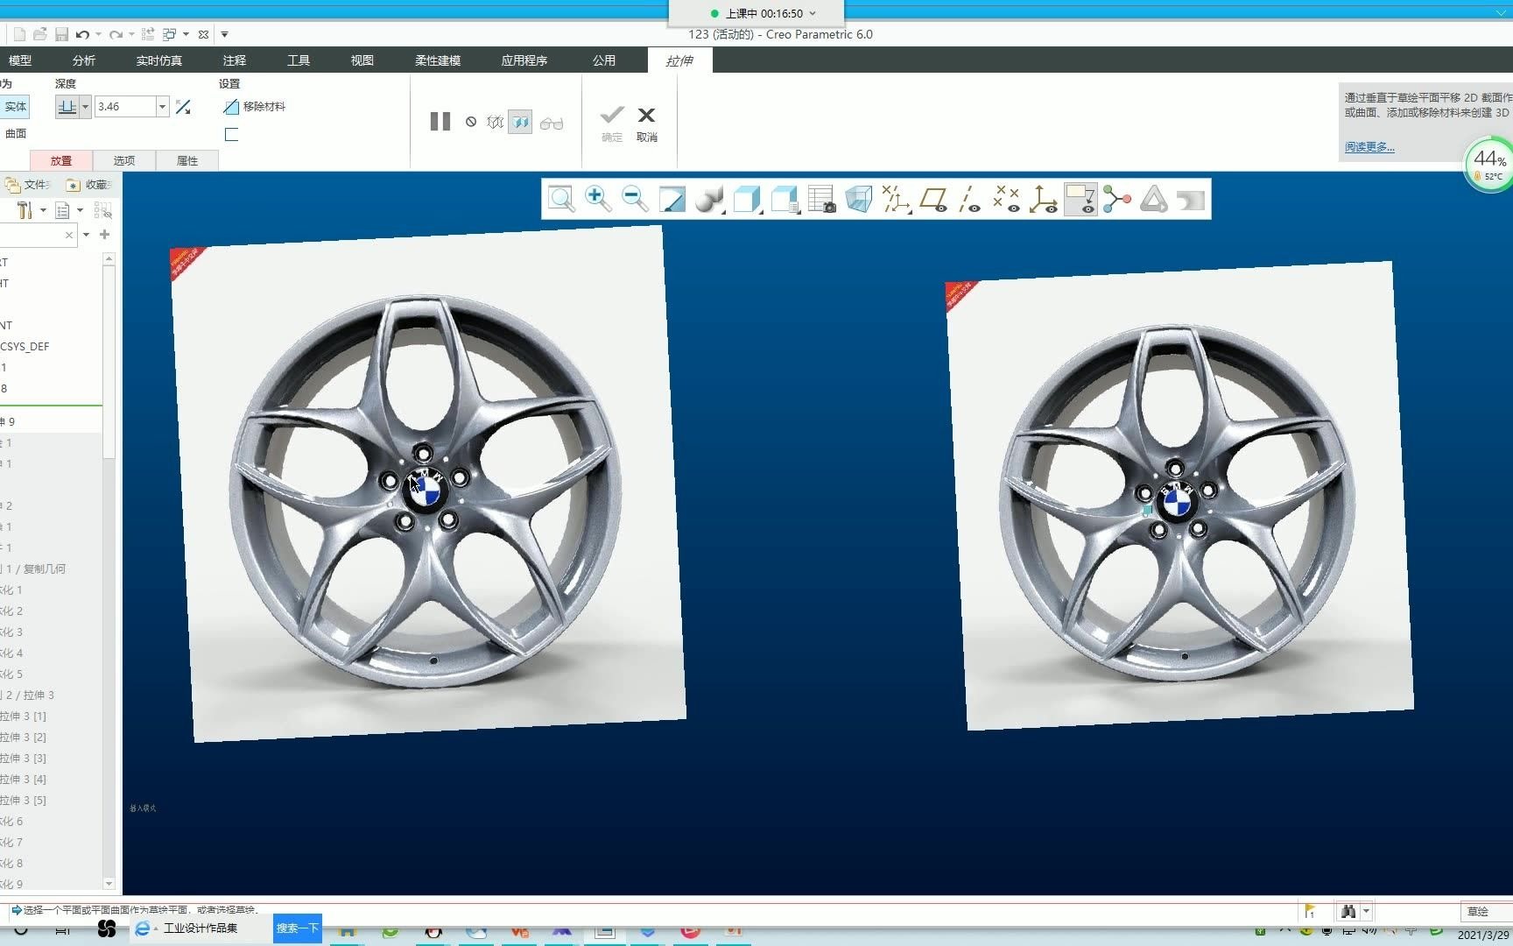Open the 属性 properties tab
Image resolution: width=1513 pixels, height=946 pixels.
187,160
